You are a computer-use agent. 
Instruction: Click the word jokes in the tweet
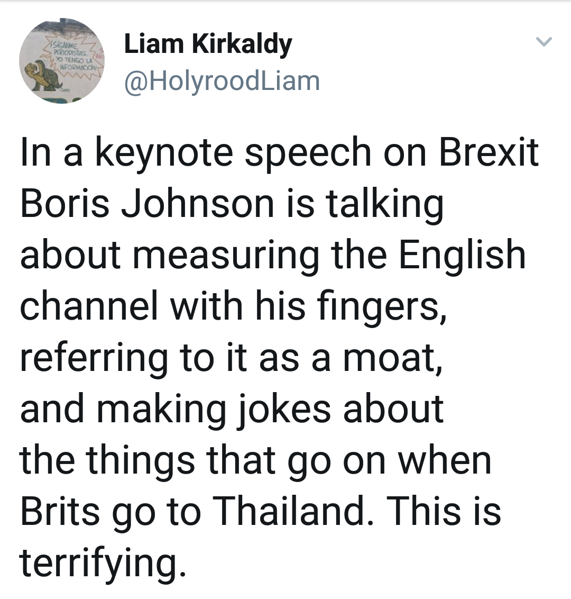pyautogui.click(x=284, y=411)
